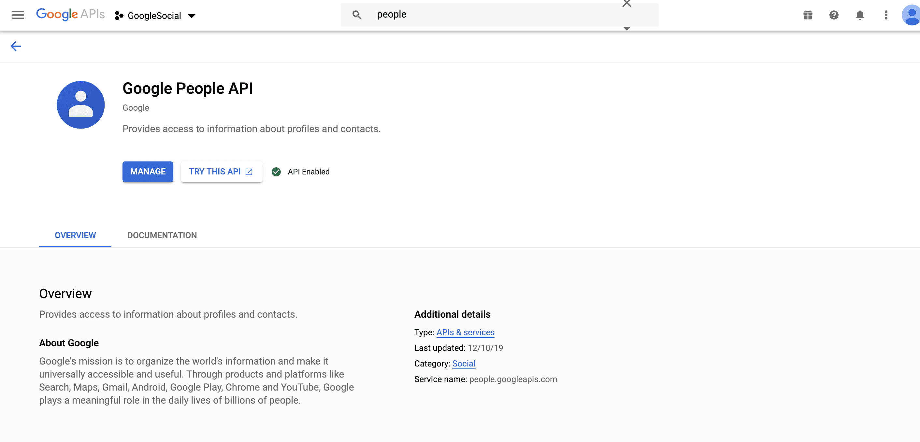Screen dimensions: 920x442
Task: Expand the search bar dropdown arrow
Action: (x=626, y=28)
